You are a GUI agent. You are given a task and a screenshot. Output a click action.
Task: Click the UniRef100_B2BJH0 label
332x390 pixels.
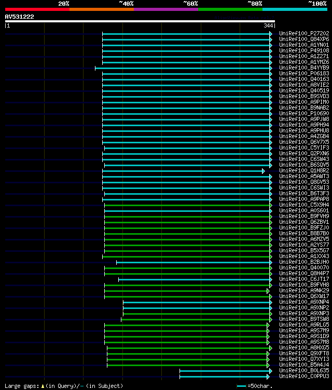(304, 262)
